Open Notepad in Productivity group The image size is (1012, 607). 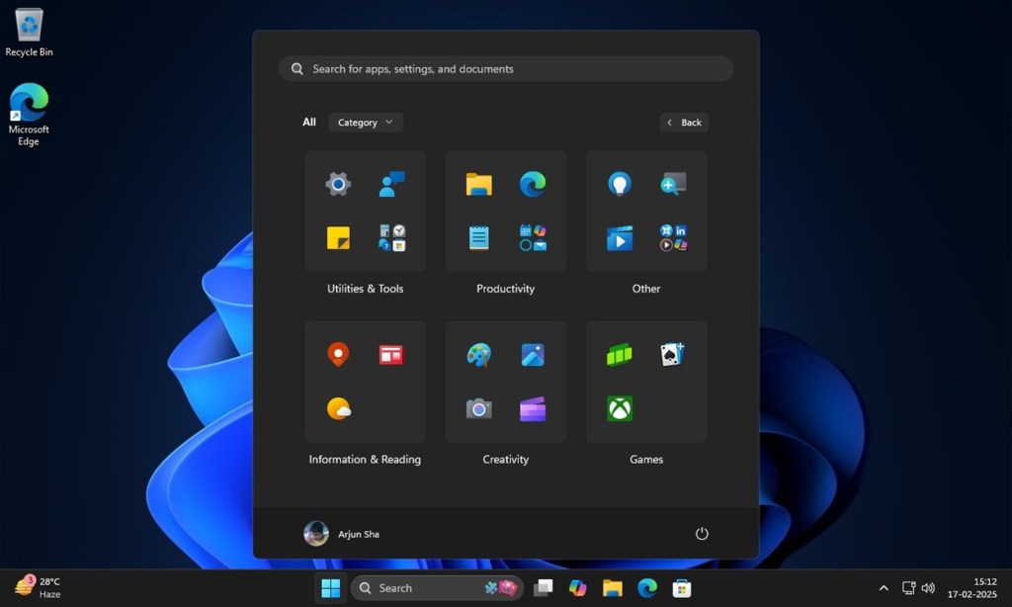coord(479,237)
